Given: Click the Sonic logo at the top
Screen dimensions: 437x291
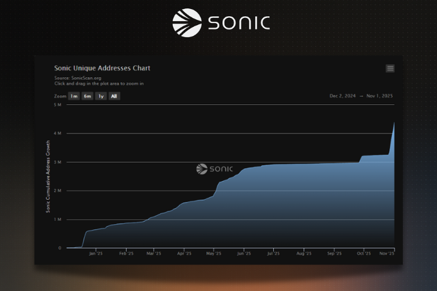Looking at the screenshot, I should [x=221, y=22].
